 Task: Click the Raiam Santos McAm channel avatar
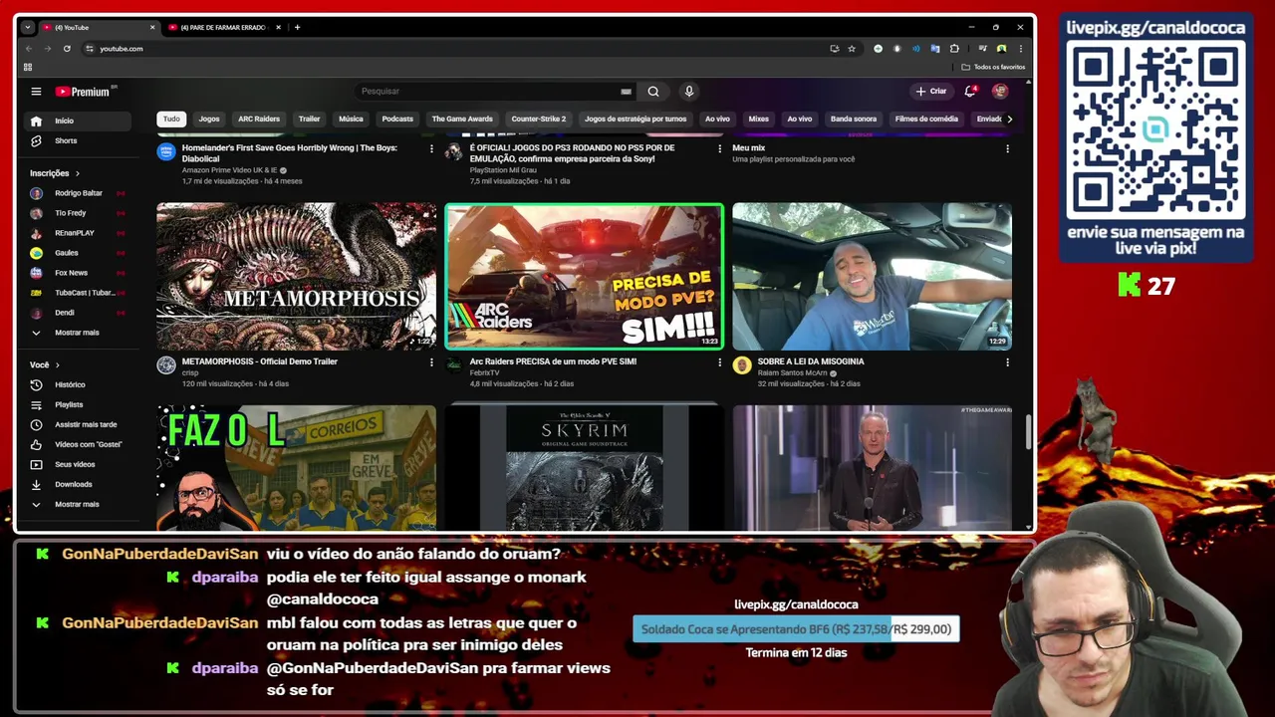[x=742, y=365]
